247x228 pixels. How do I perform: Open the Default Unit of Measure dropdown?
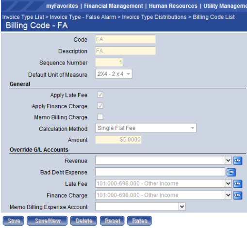coord(114,74)
